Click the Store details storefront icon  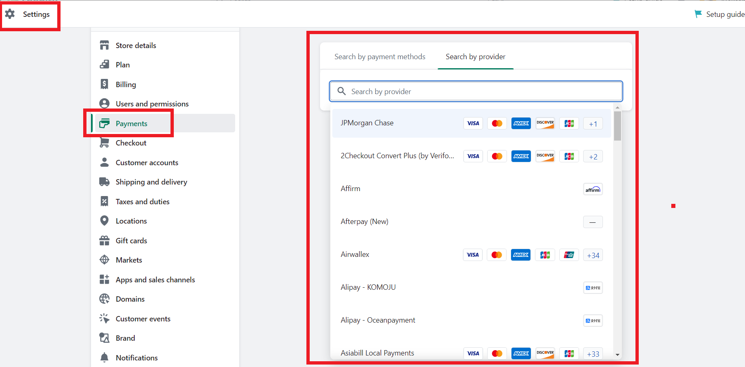coord(105,45)
